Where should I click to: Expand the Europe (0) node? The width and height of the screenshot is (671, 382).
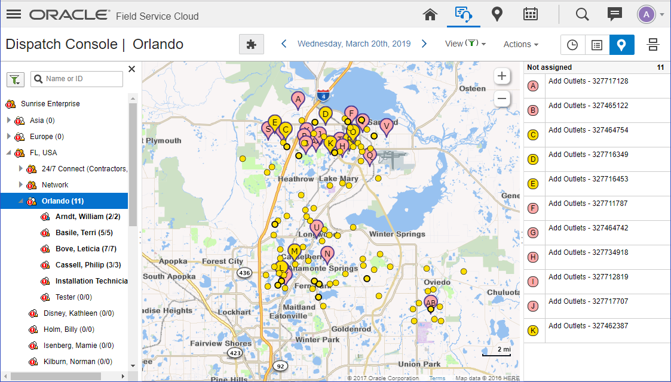tap(9, 136)
